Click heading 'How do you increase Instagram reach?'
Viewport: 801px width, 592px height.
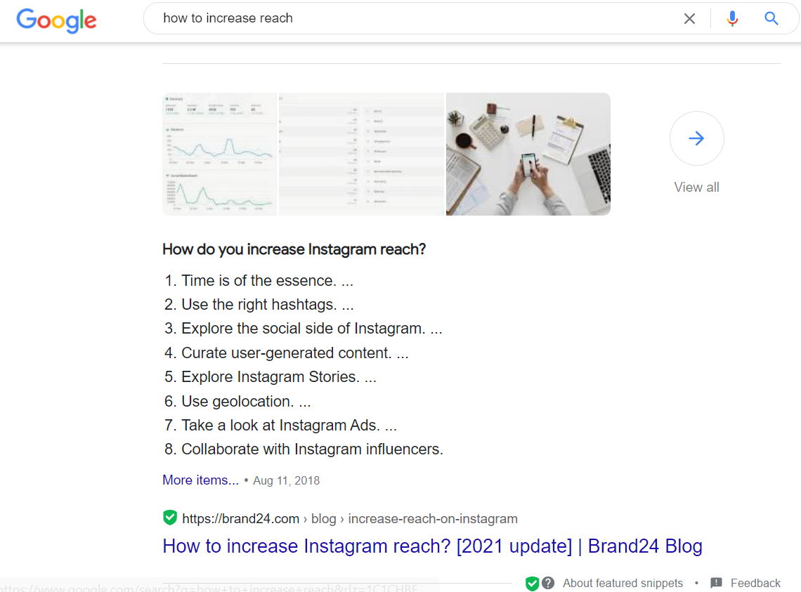294,249
